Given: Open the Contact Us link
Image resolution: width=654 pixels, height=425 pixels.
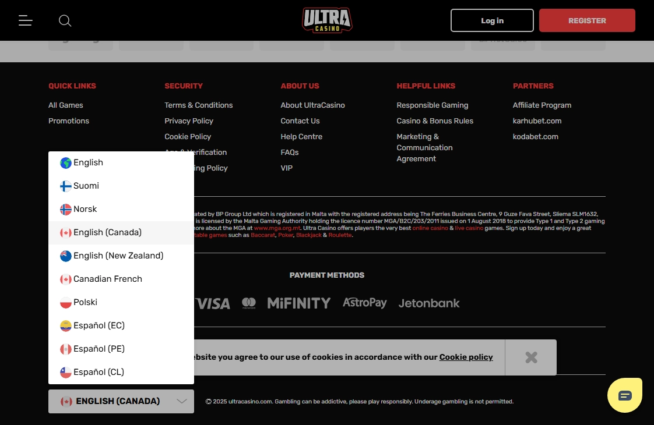Looking at the screenshot, I should tap(300, 121).
